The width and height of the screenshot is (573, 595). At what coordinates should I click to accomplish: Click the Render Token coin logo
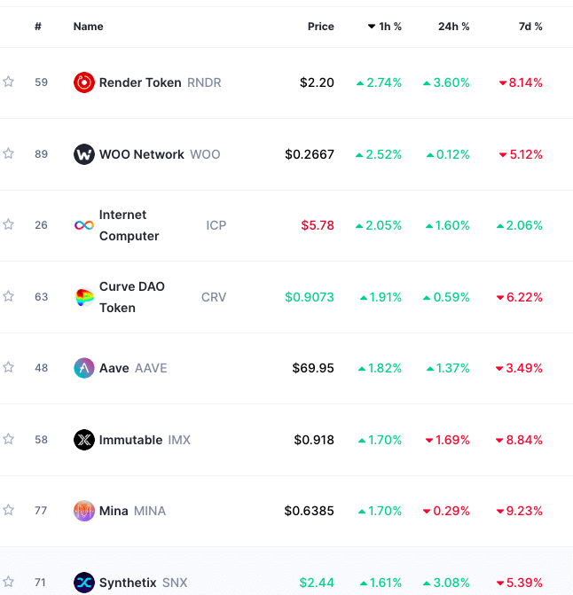point(84,82)
